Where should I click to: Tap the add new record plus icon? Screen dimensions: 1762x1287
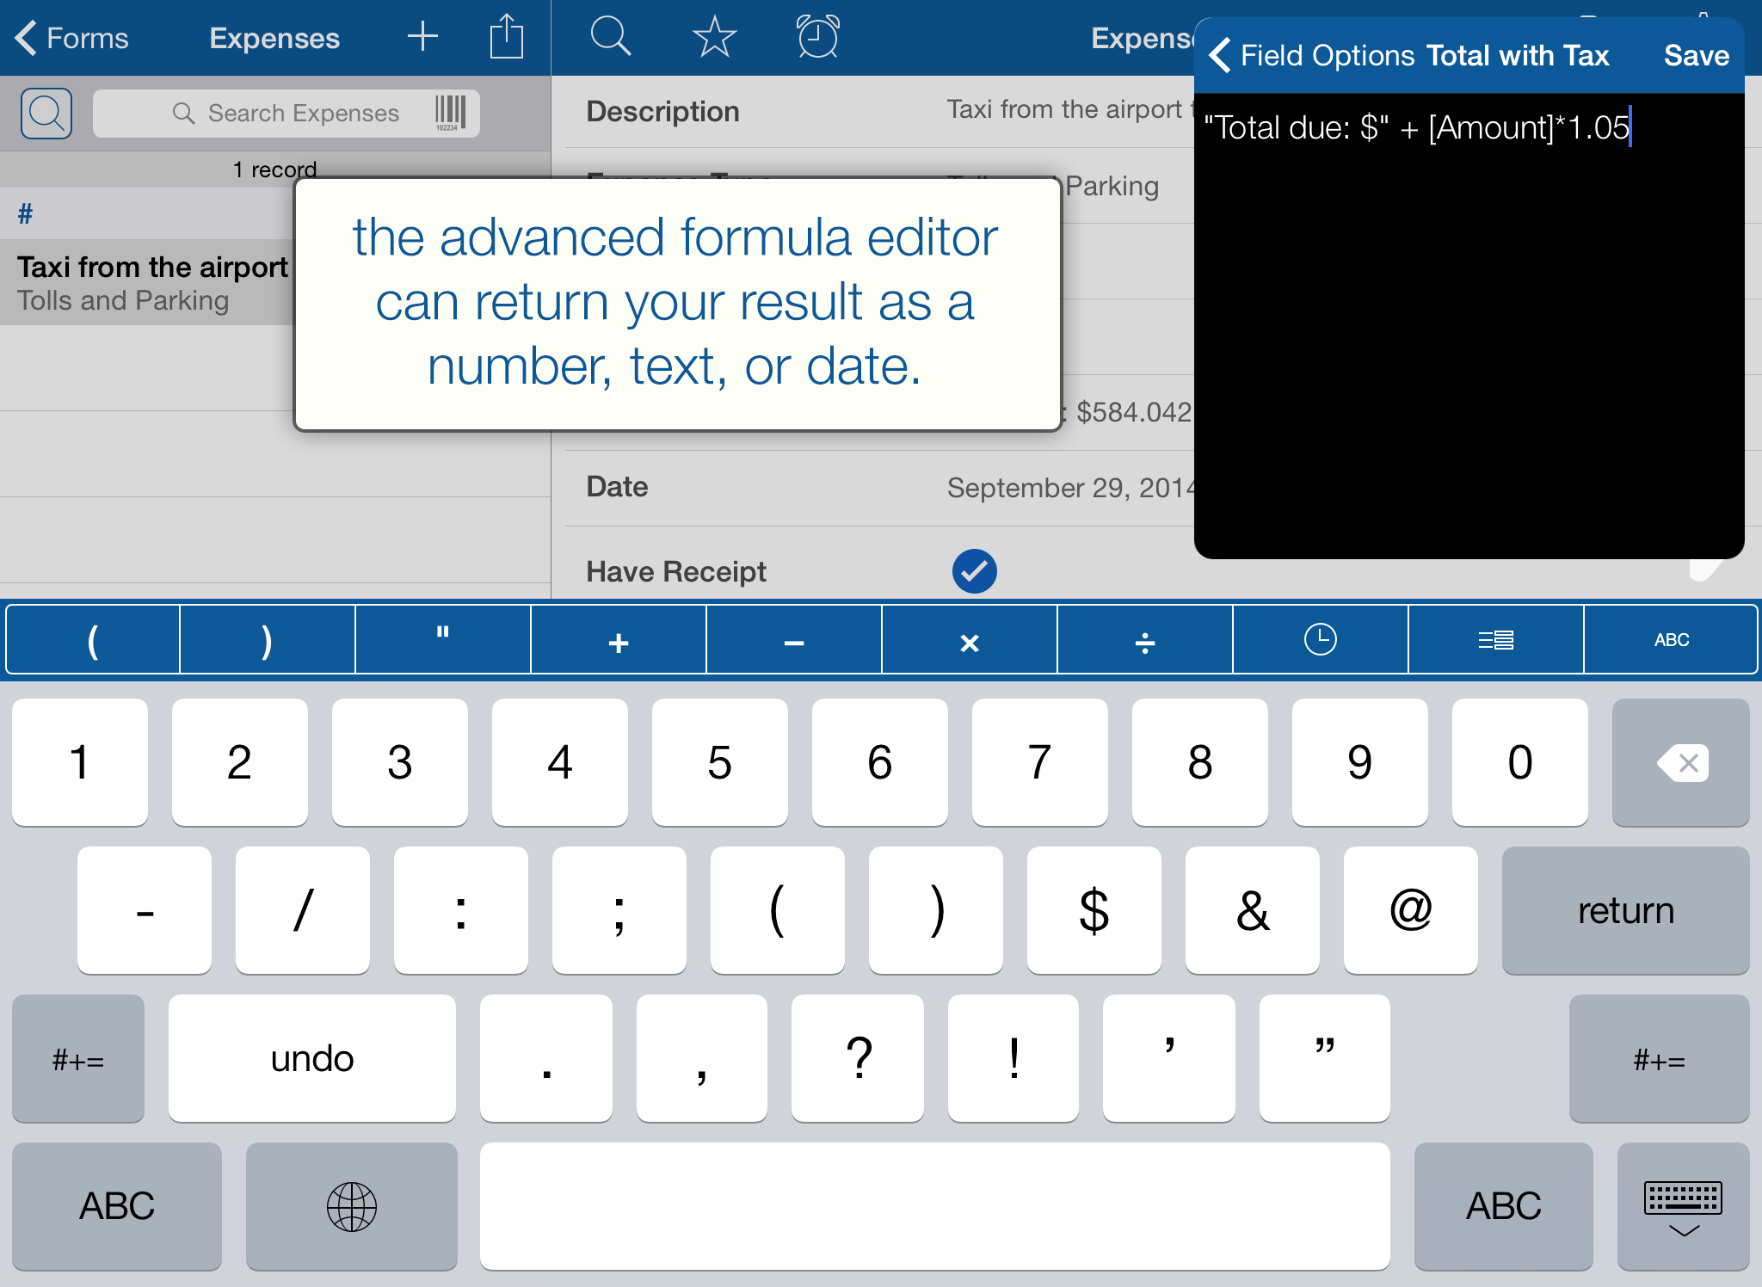[x=422, y=37]
